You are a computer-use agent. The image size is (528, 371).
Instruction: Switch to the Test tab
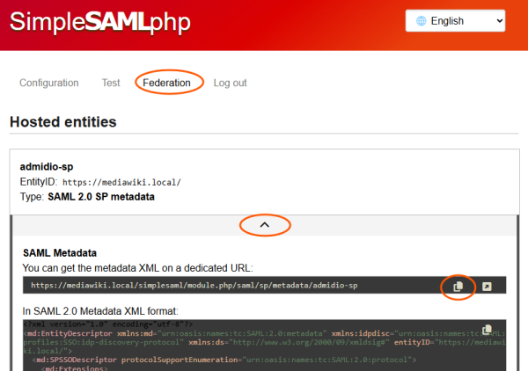(x=111, y=83)
